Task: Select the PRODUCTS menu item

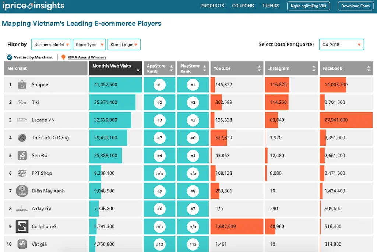Action: pyautogui.click(x=212, y=6)
